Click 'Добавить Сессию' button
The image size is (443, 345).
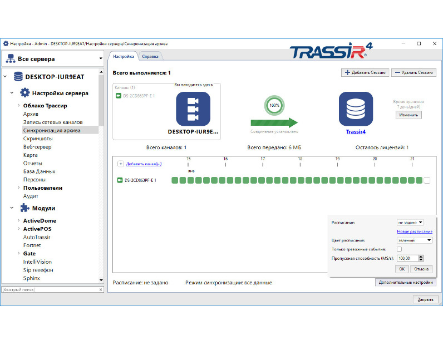coord(365,72)
